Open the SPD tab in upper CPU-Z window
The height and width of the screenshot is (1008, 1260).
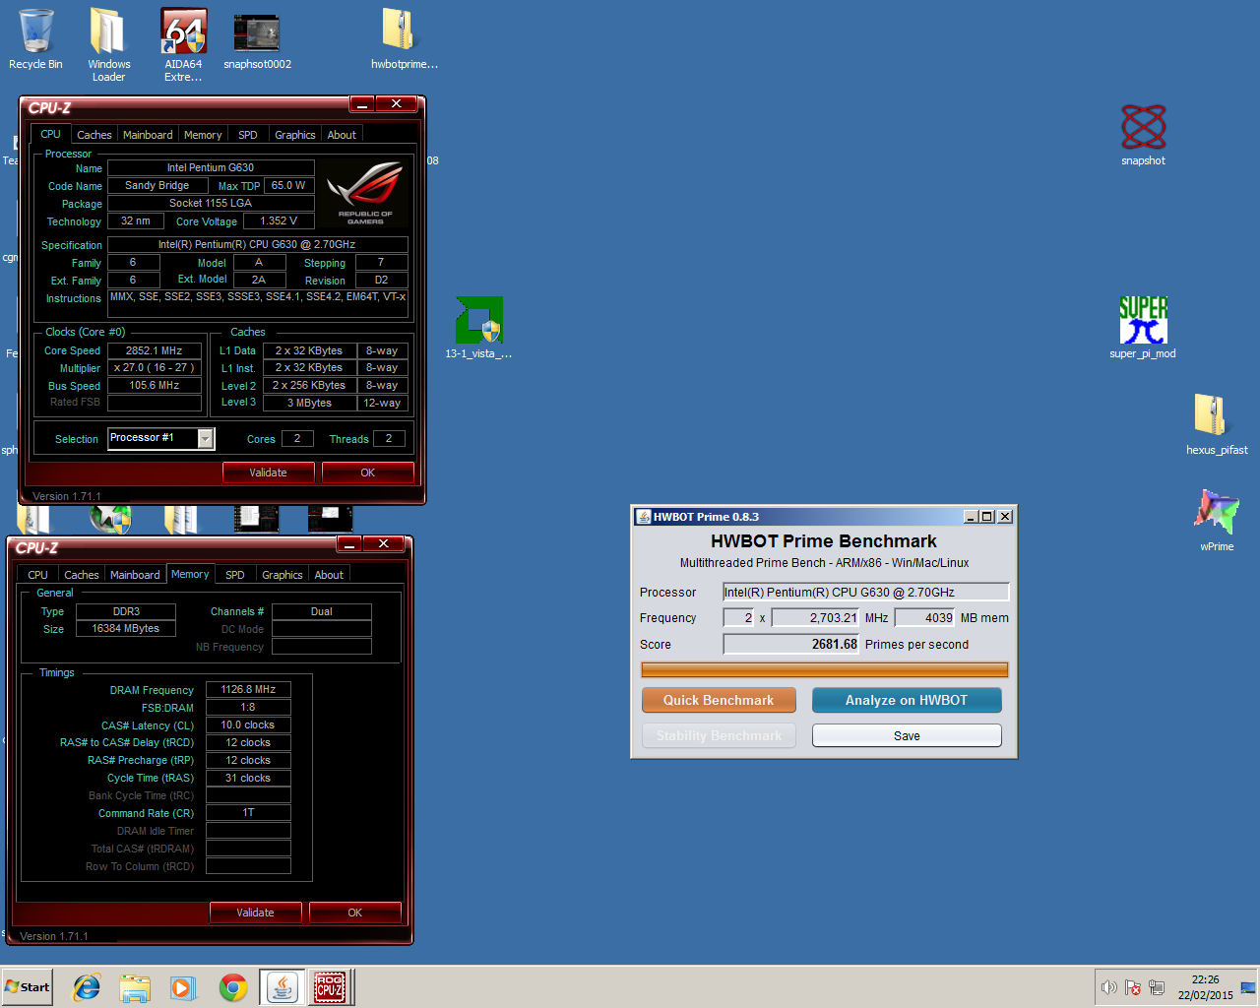pyautogui.click(x=248, y=135)
